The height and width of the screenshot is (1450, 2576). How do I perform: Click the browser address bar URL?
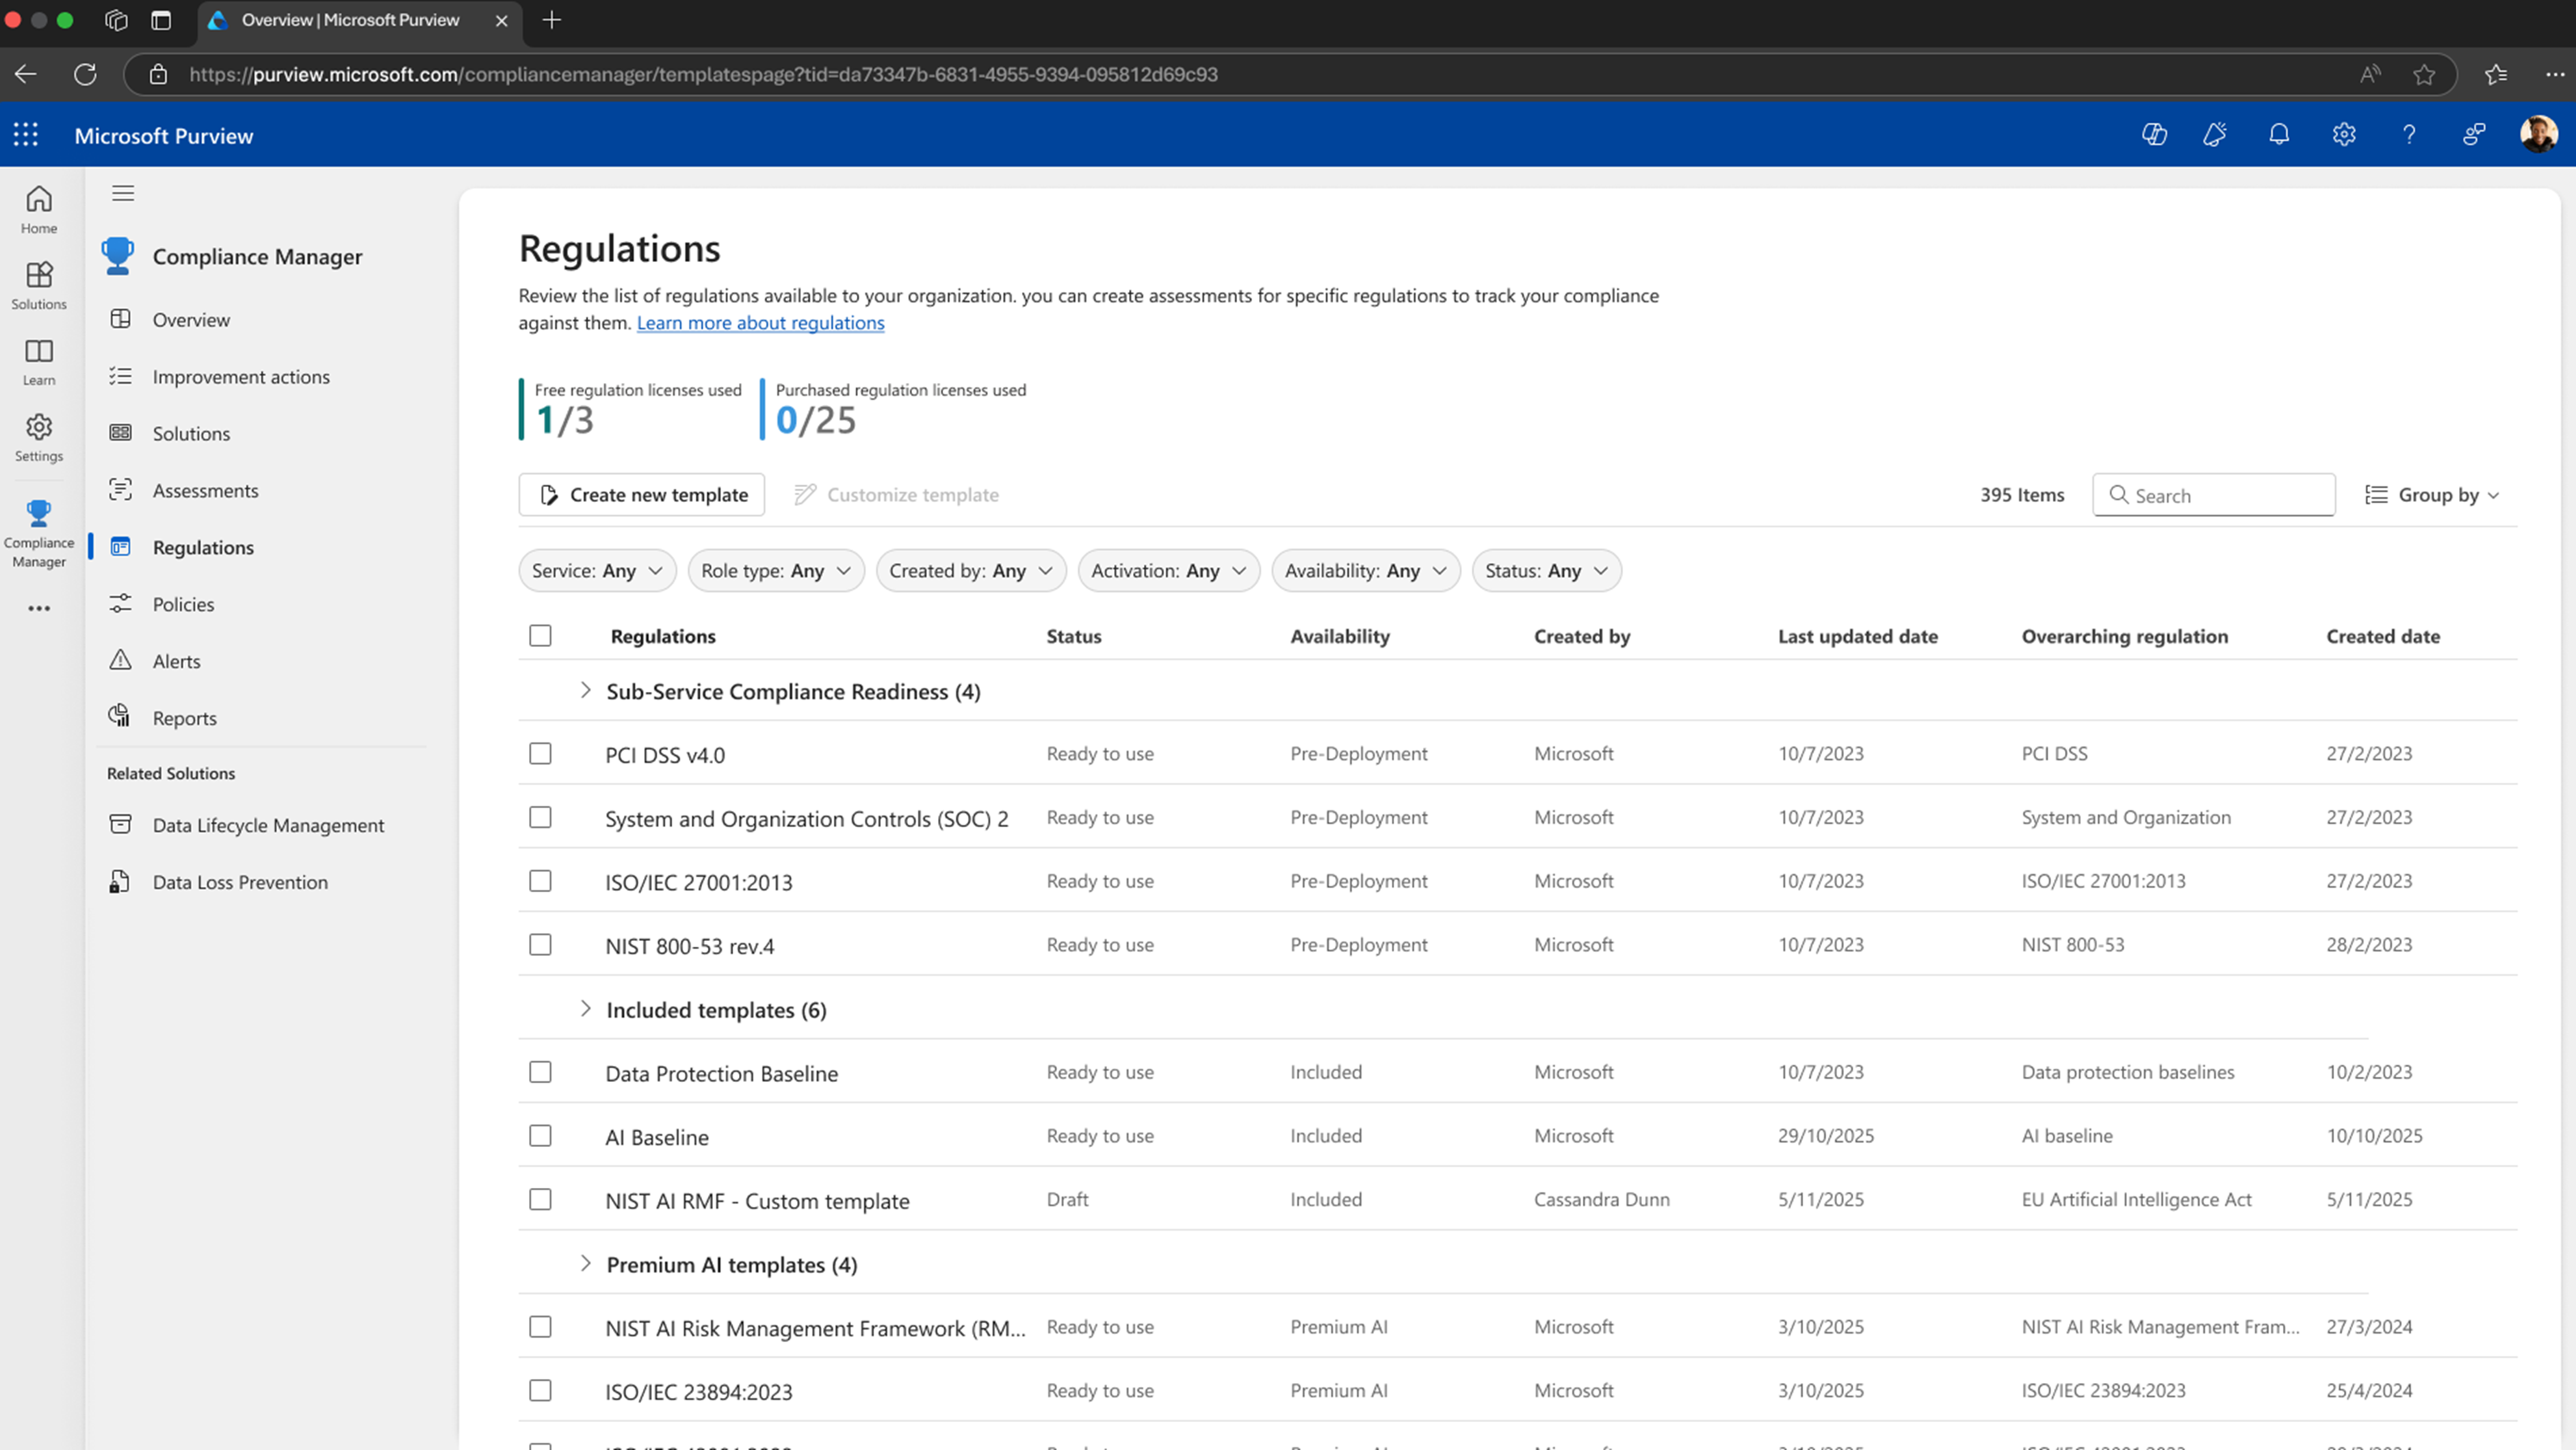(x=703, y=74)
